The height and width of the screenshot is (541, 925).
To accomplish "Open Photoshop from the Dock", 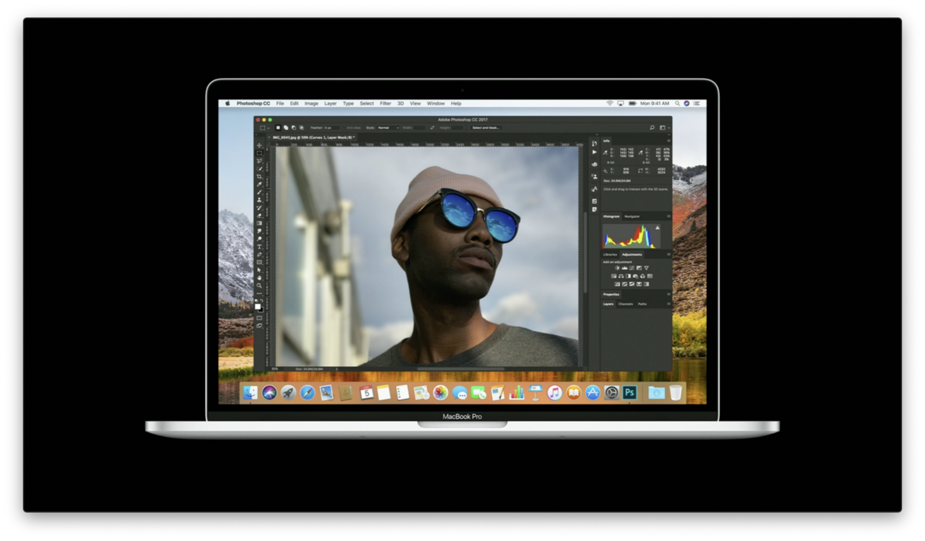I will (x=630, y=393).
